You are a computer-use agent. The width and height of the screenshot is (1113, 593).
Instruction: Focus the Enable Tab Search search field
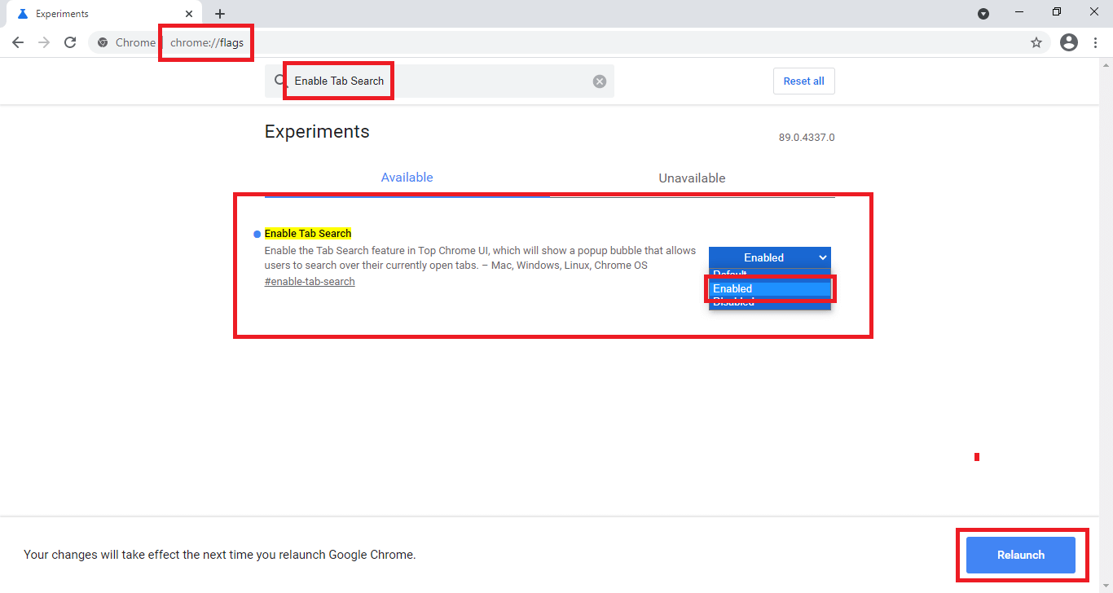(x=440, y=81)
